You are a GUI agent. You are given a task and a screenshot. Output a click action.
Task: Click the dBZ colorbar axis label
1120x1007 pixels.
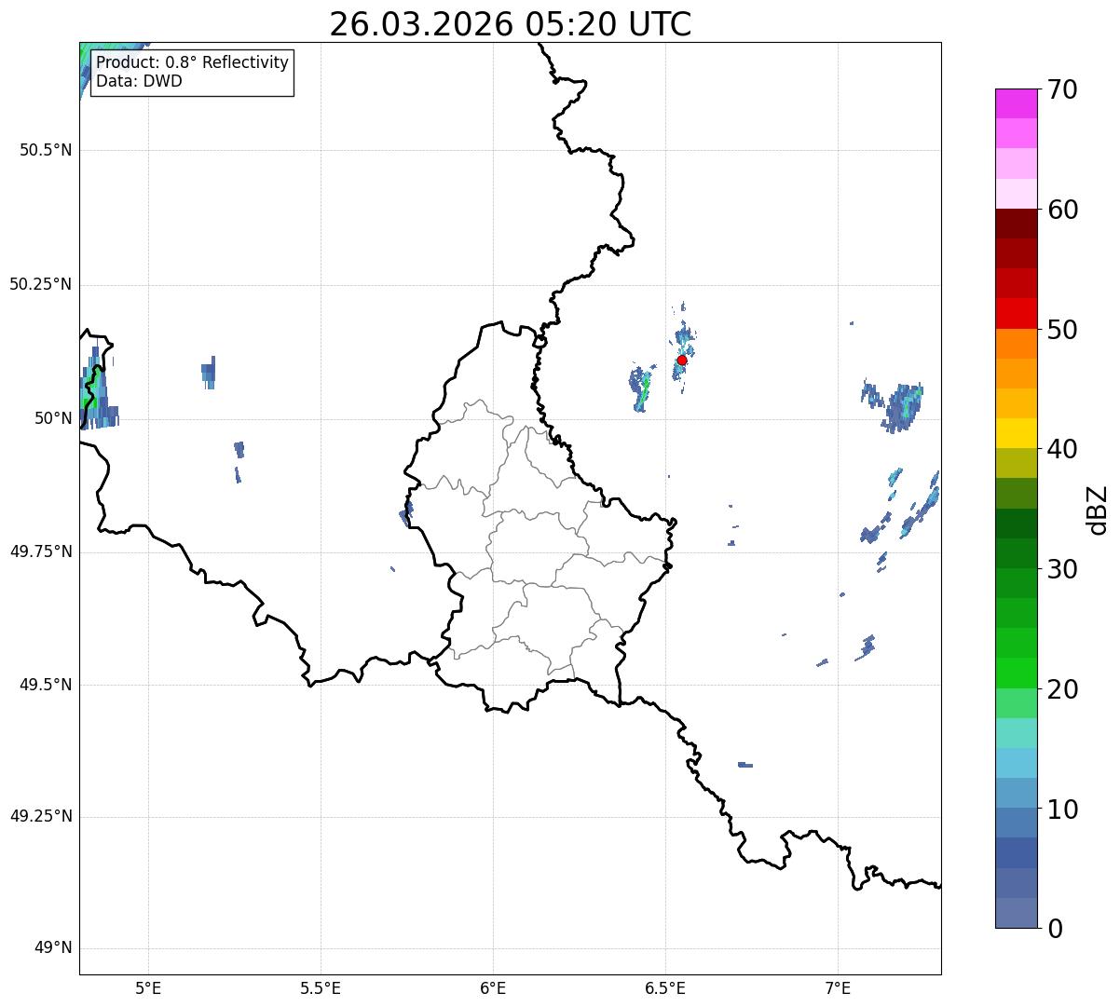tap(1098, 509)
